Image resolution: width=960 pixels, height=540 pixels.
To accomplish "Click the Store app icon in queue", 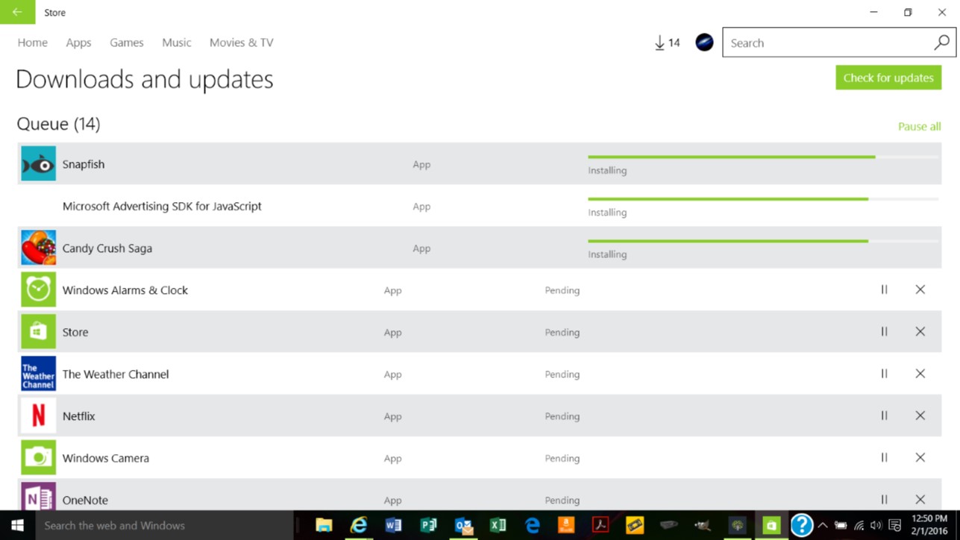I will coord(38,331).
